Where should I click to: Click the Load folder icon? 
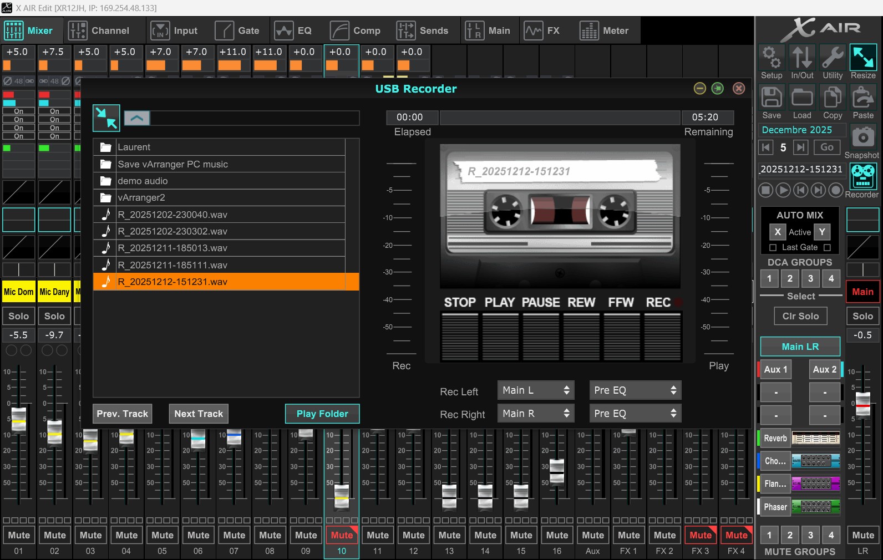click(x=802, y=98)
